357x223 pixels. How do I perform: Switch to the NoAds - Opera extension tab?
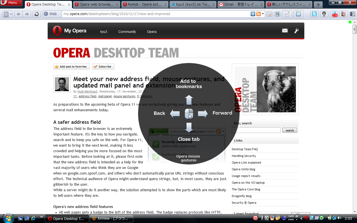[x=145, y=4]
